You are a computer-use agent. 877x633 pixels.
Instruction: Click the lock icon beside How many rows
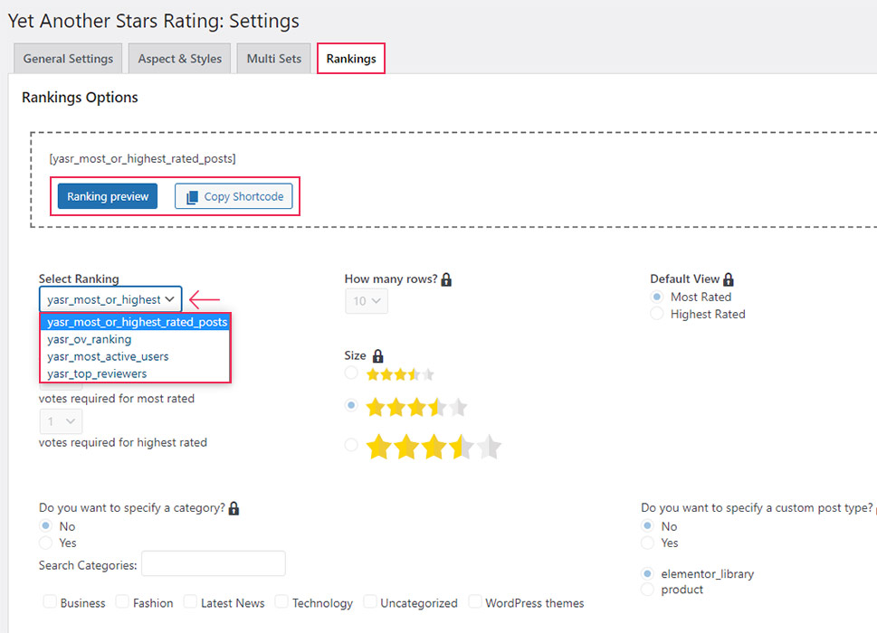[x=446, y=279]
